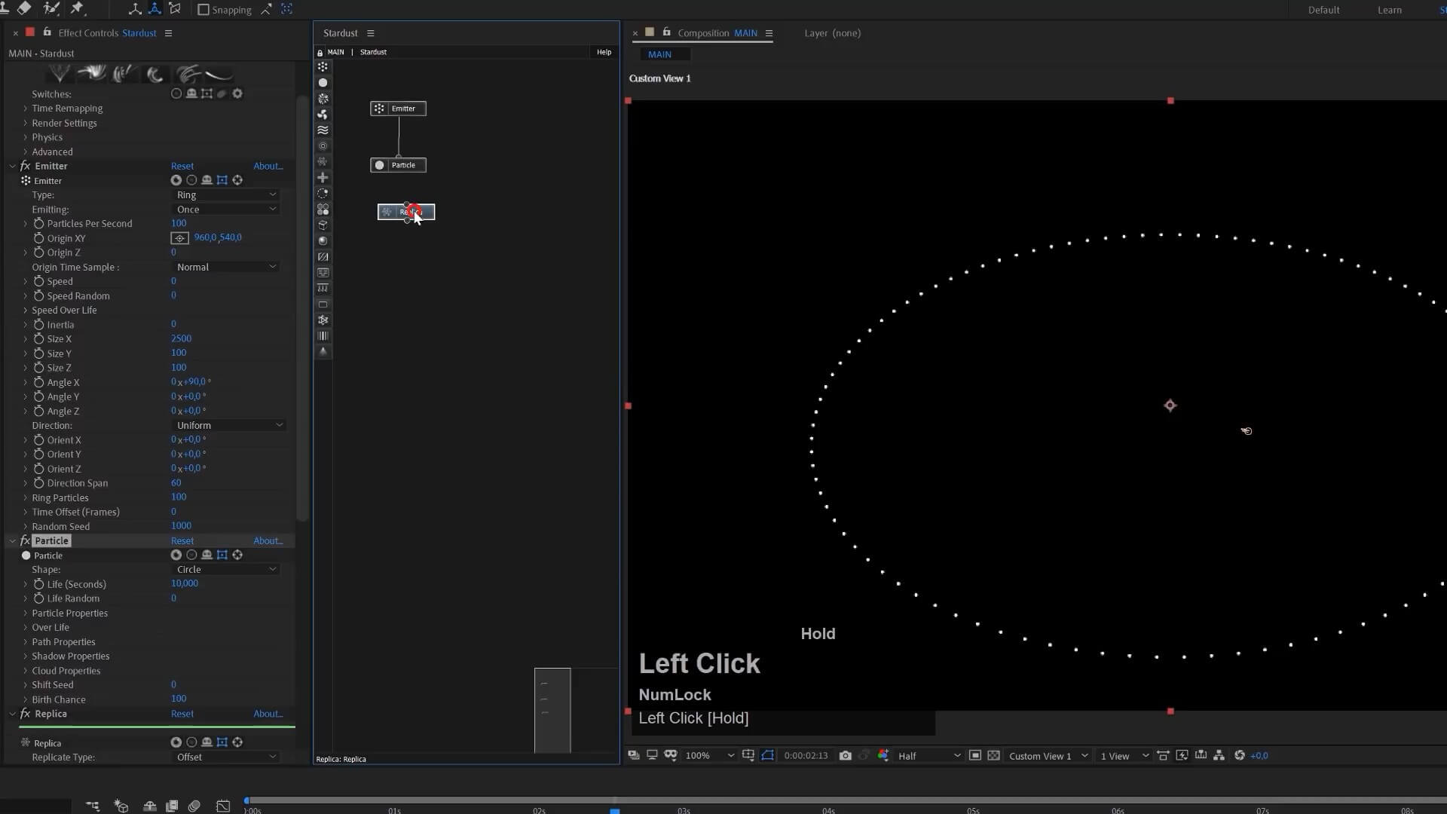Reset the Emitter effect

tap(182, 166)
